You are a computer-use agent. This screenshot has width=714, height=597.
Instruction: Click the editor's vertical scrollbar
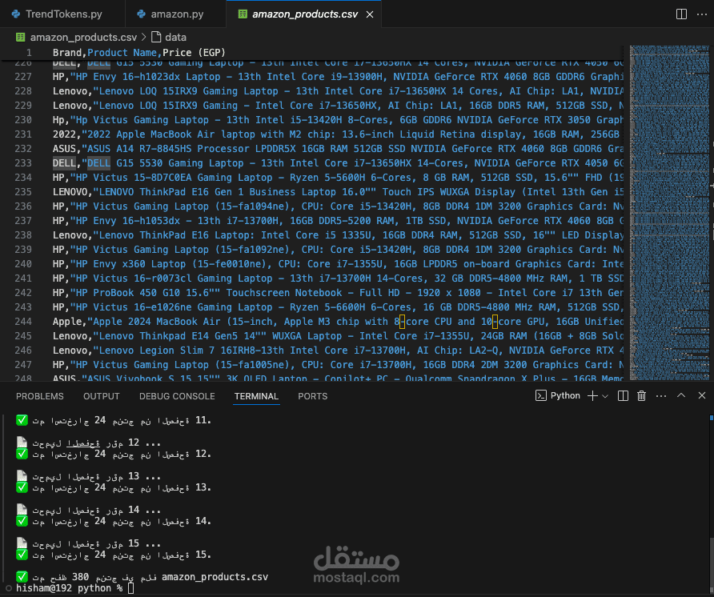pyautogui.click(x=711, y=212)
